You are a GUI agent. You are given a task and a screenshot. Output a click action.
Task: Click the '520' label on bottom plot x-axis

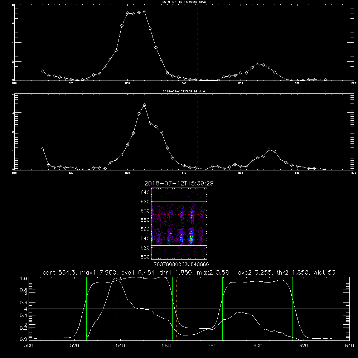(74, 346)
